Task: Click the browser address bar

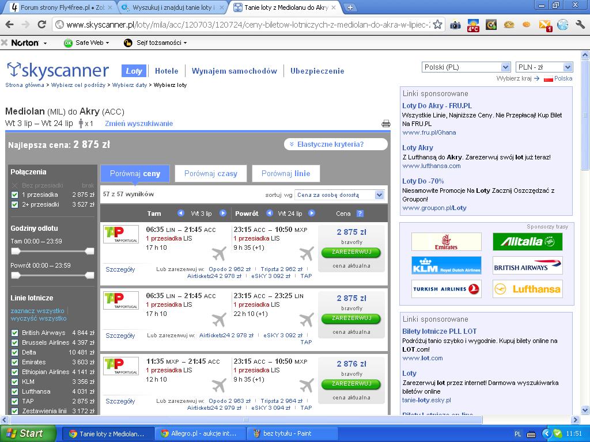Action: pos(248,25)
